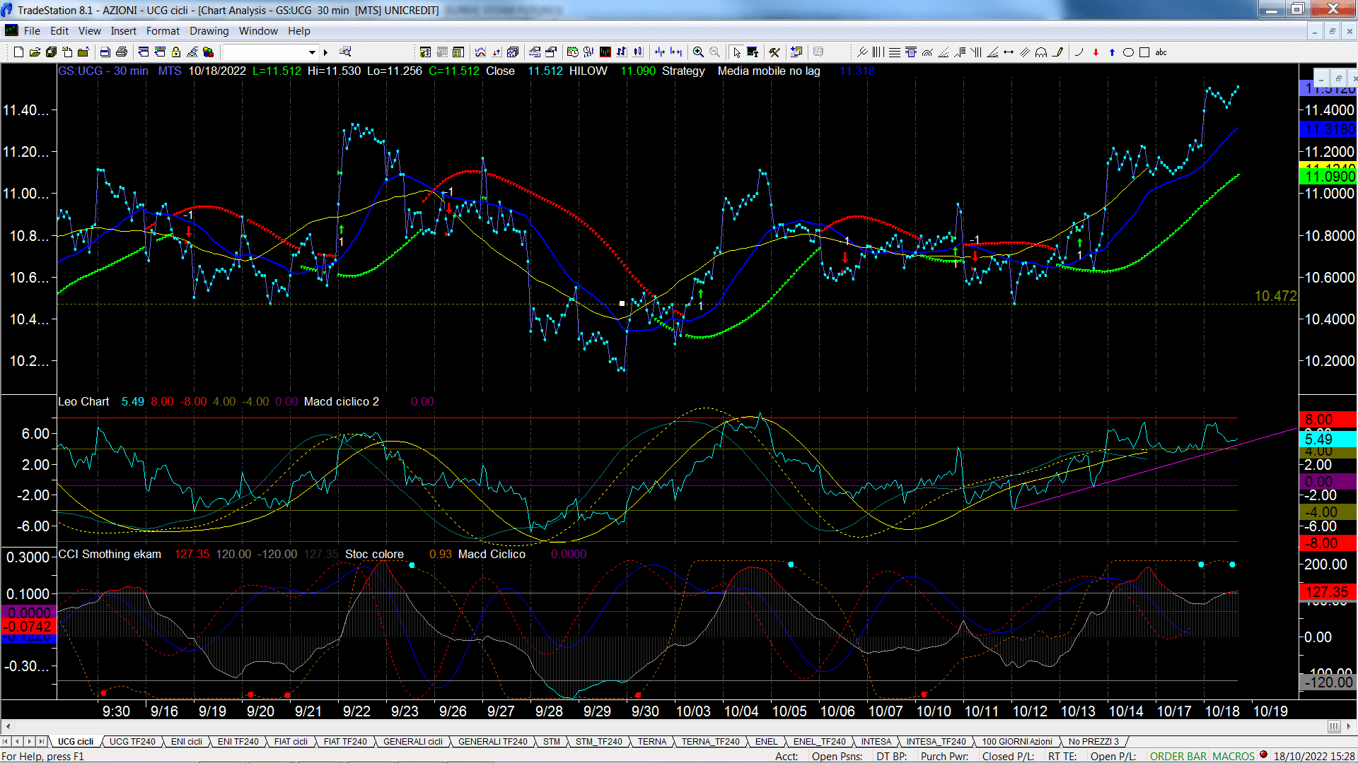Viewport: 1358px width, 763px height.
Task: Click the CCI Smothing ekam indicator label
Action: coord(110,555)
